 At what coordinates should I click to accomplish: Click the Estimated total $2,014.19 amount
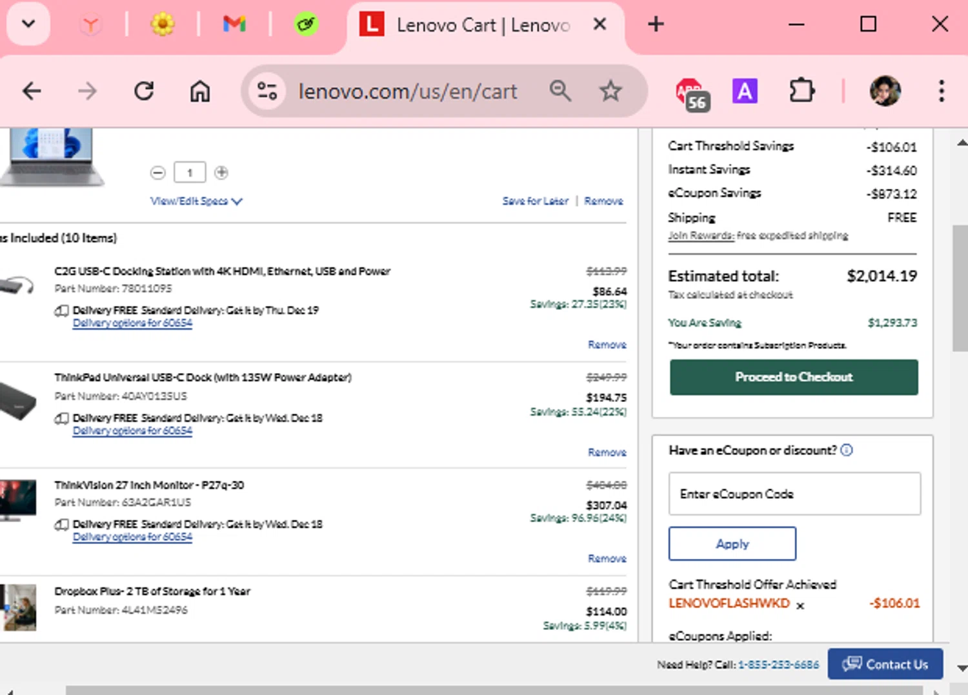tap(882, 276)
